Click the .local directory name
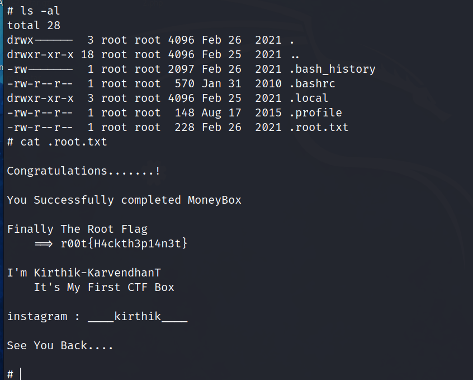Viewport: 473px width, 380px height. [309, 98]
